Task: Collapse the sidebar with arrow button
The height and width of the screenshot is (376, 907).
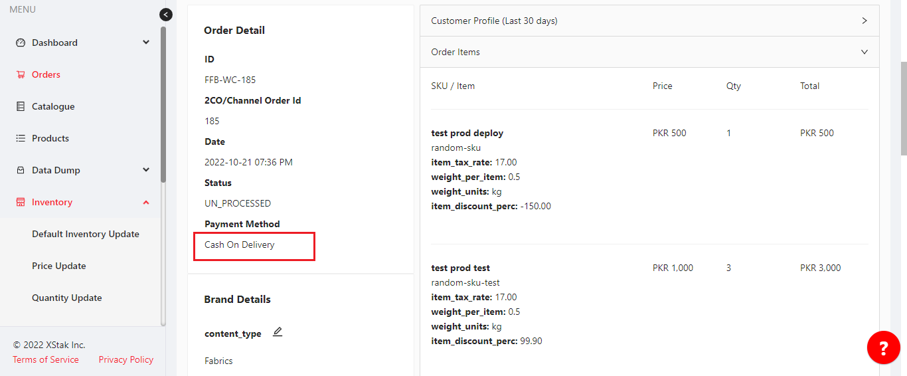Action: (x=166, y=15)
